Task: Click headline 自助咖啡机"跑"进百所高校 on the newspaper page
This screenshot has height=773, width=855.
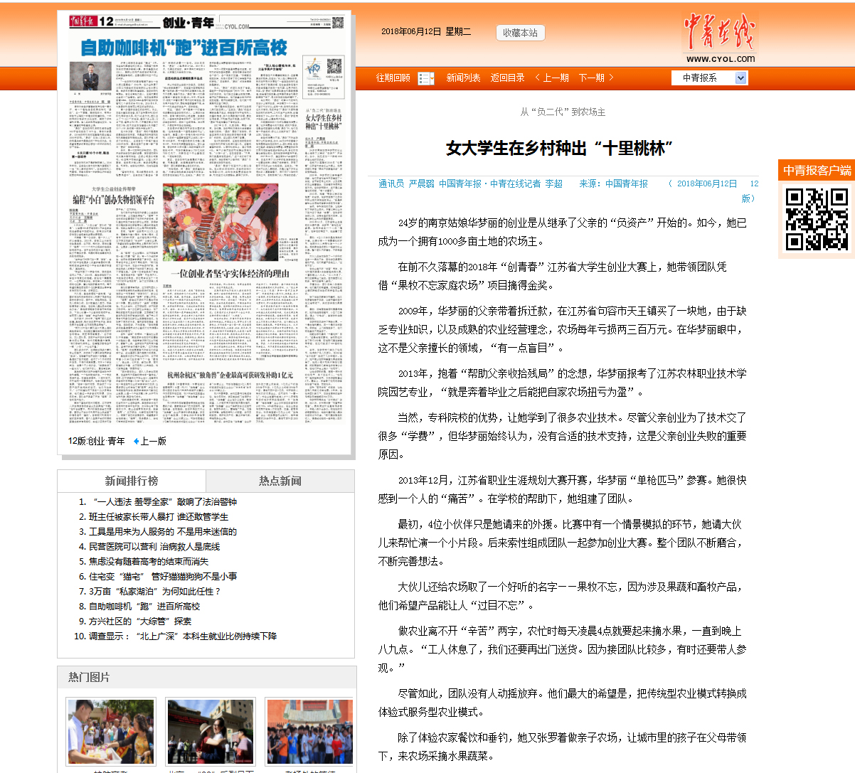Action: click(x=184, y=48)
